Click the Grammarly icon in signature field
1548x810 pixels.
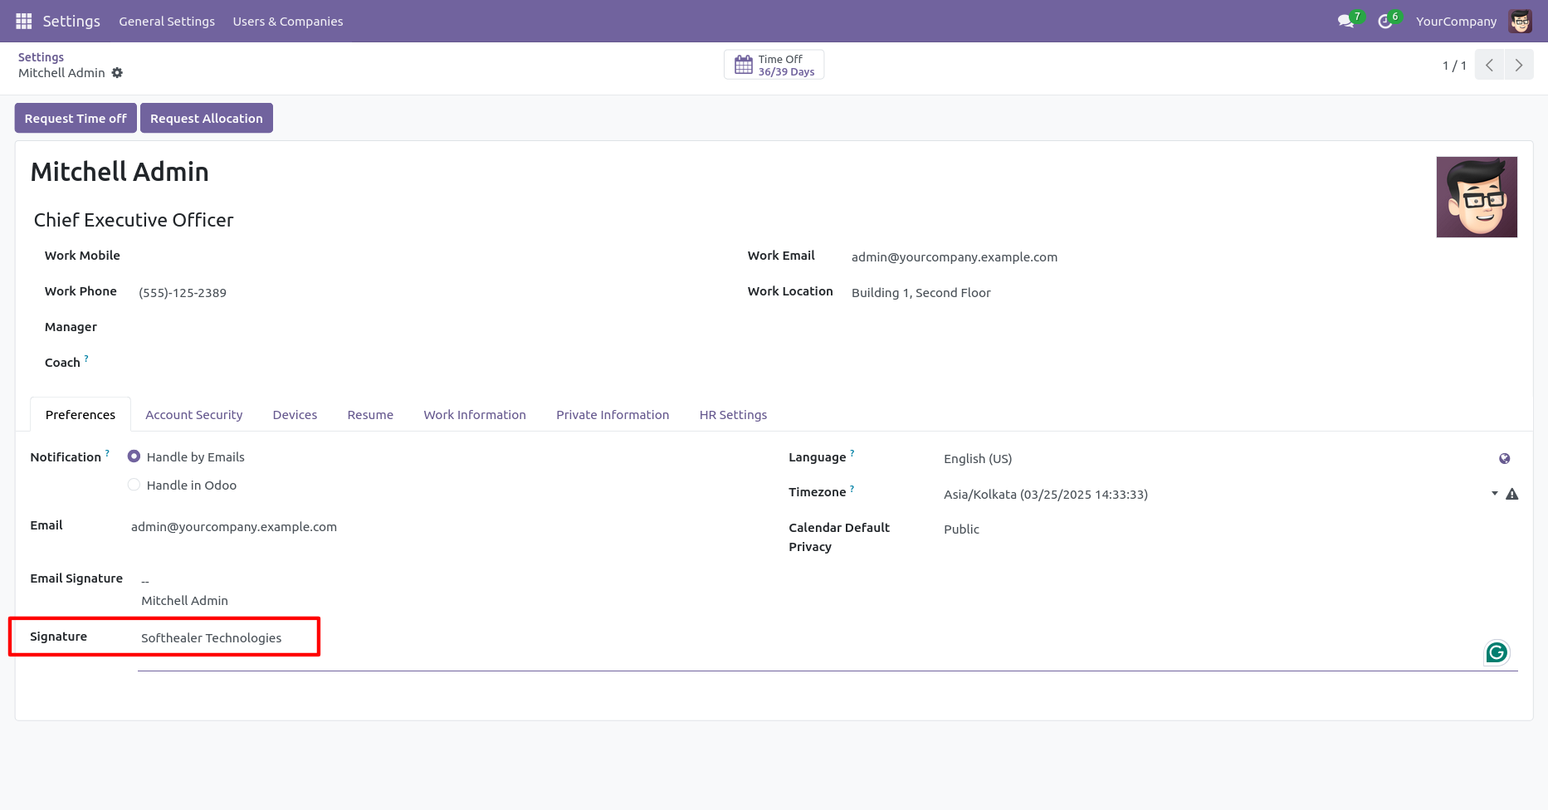pyautogui.click(x=1497, y=653)
